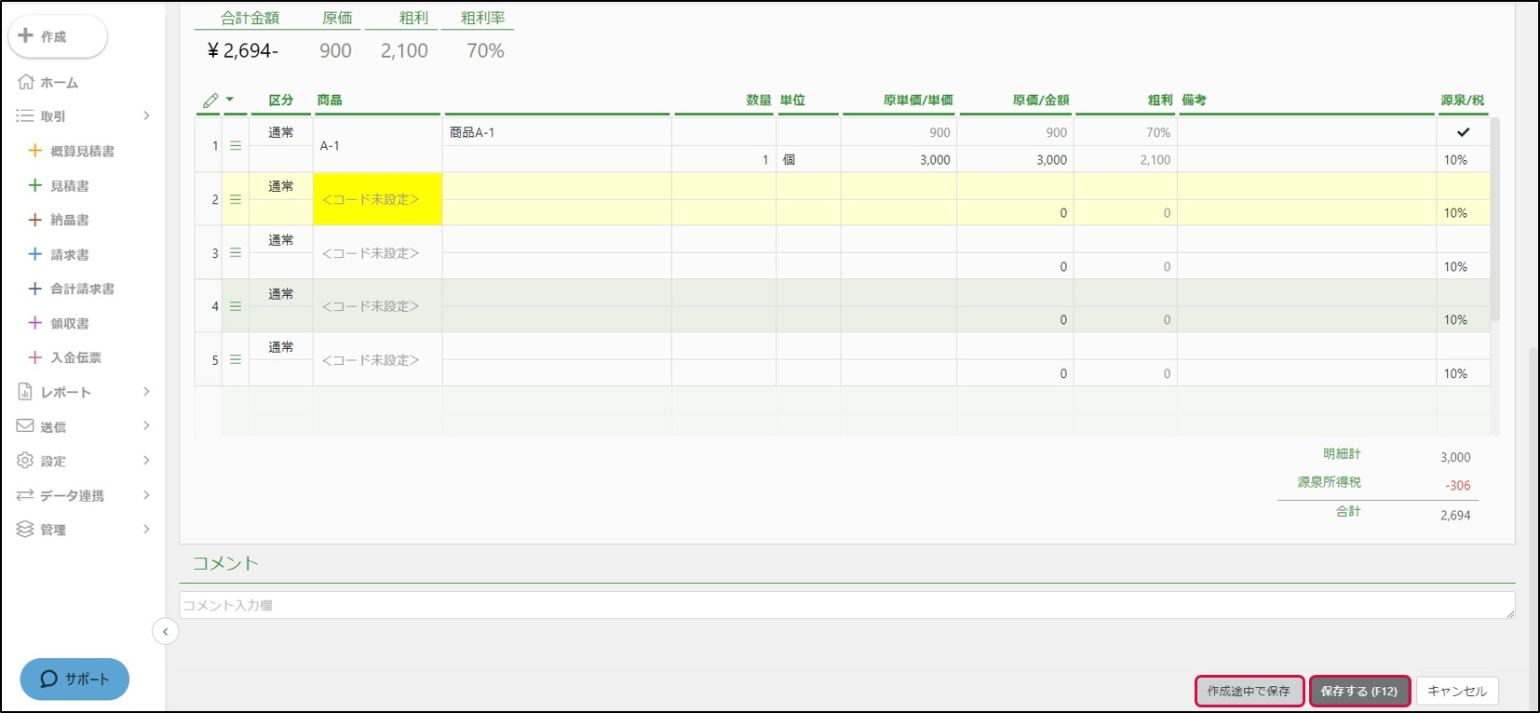Open 領収書 in sidebar
The height and width of the screenshot is (713, 1540).
[70, 323]
